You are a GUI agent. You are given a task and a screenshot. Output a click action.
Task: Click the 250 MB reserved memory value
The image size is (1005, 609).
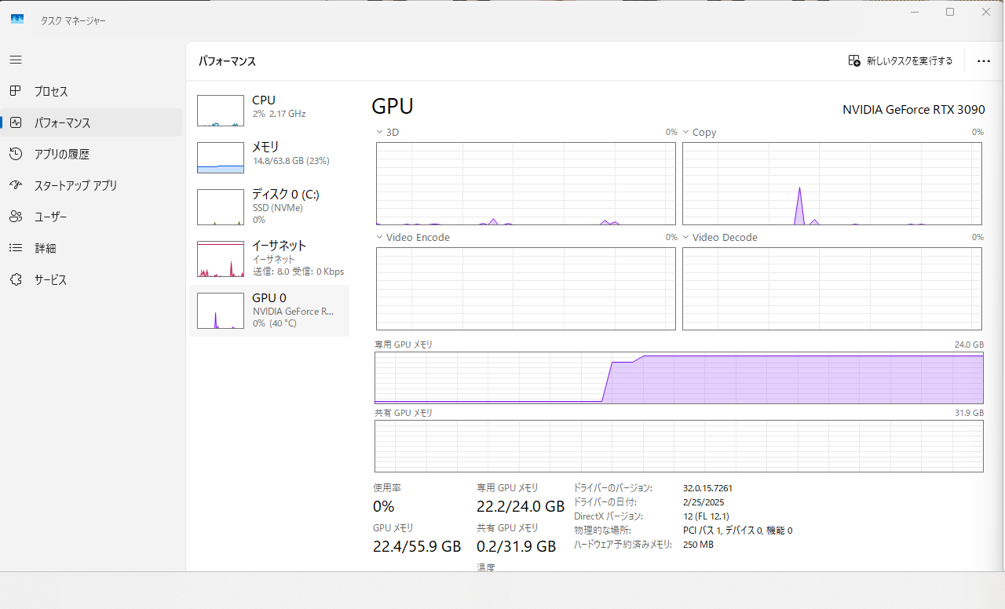(698, 545)
